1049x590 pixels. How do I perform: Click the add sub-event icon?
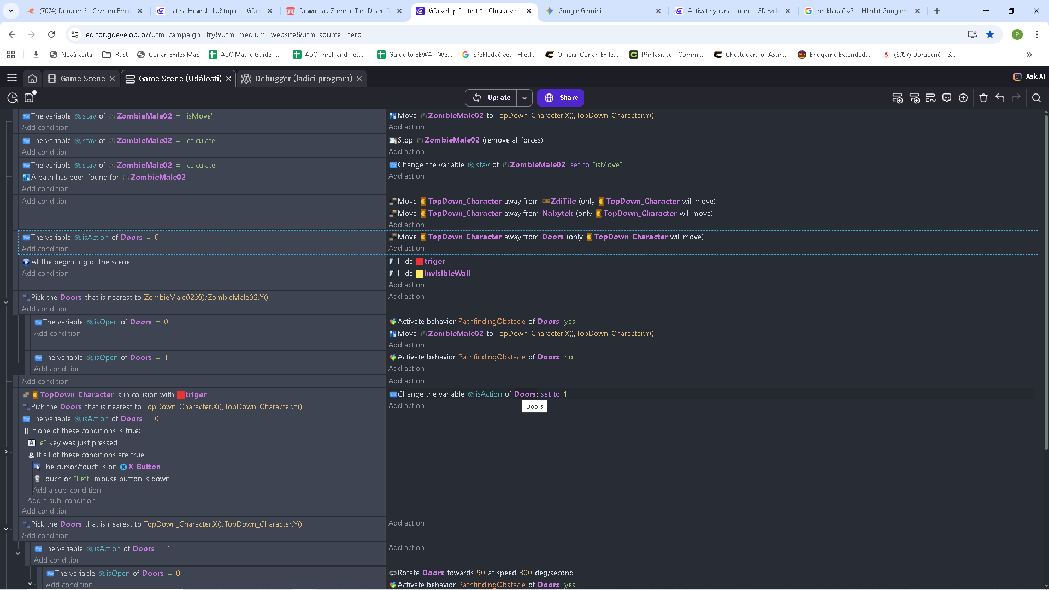[x=914, y=98]
